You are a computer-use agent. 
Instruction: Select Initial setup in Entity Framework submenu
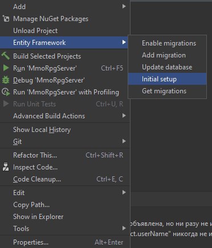pyautogui.click(x=167, y=79)
